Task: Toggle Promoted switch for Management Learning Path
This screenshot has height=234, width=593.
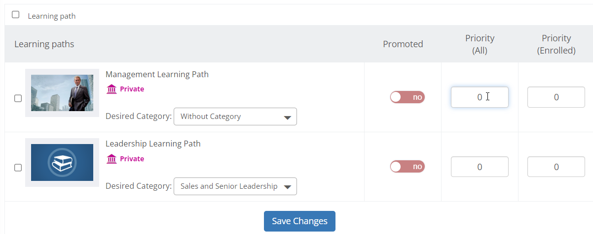Action: (x=407, y=97)
